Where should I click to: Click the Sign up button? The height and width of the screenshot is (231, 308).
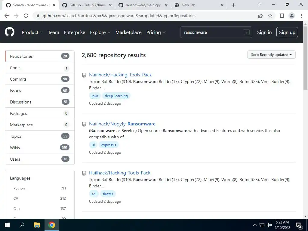tap(287, 32)
